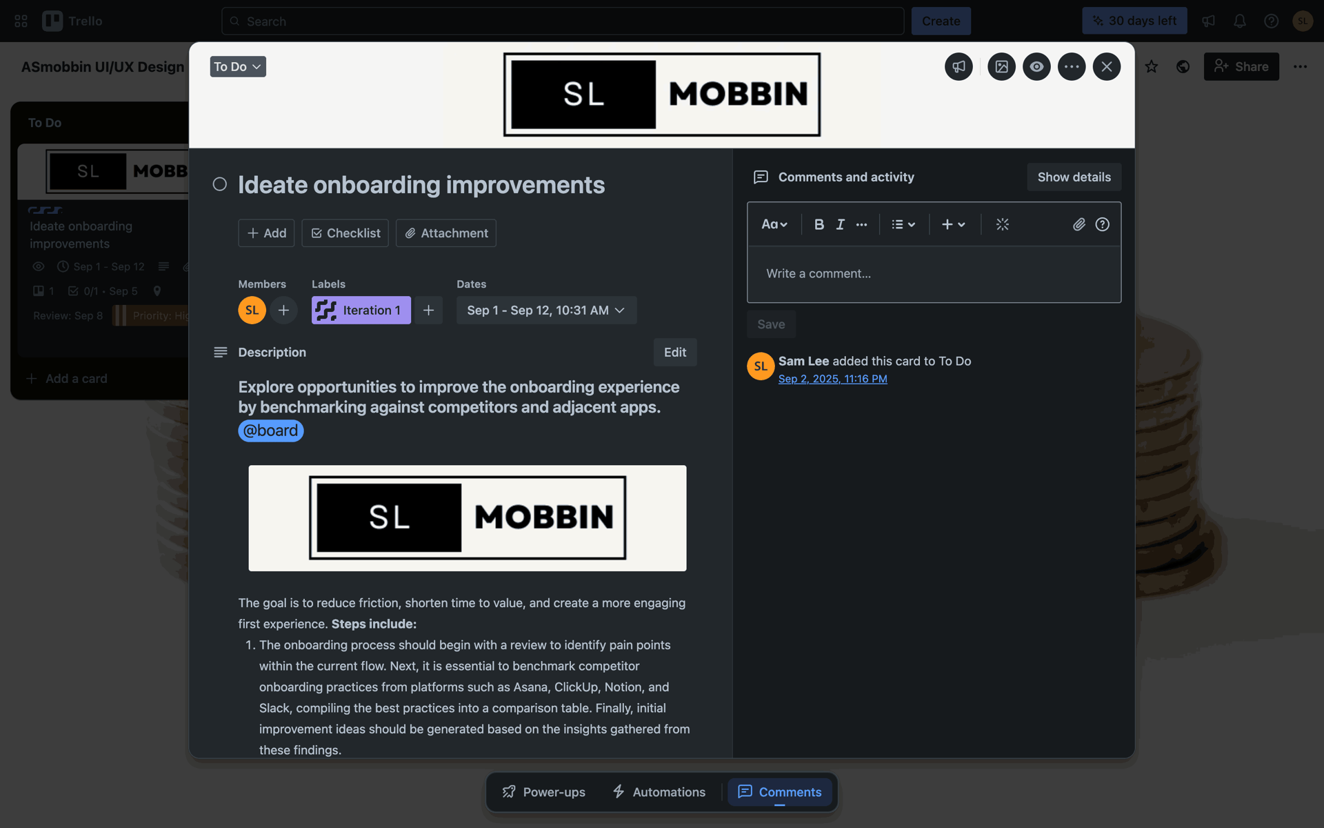Click the Add button below the card title
This screenshot has width=1324, height=828.
point(266,233)
